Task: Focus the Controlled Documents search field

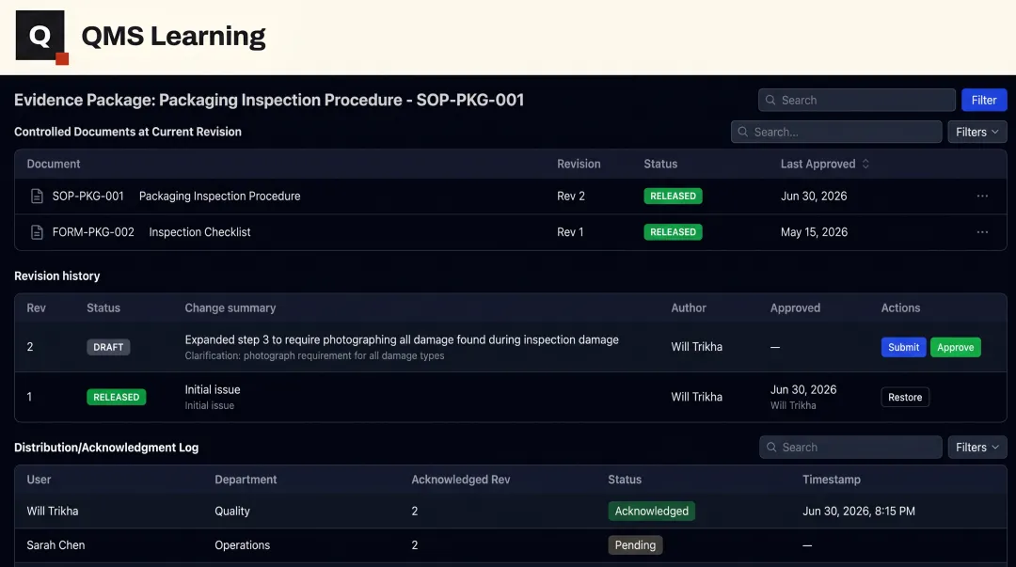Action: [836, 133]
